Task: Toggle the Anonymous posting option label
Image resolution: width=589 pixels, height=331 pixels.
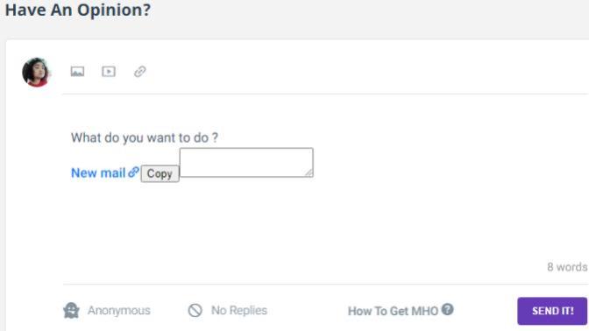Action: pos(118,310)
